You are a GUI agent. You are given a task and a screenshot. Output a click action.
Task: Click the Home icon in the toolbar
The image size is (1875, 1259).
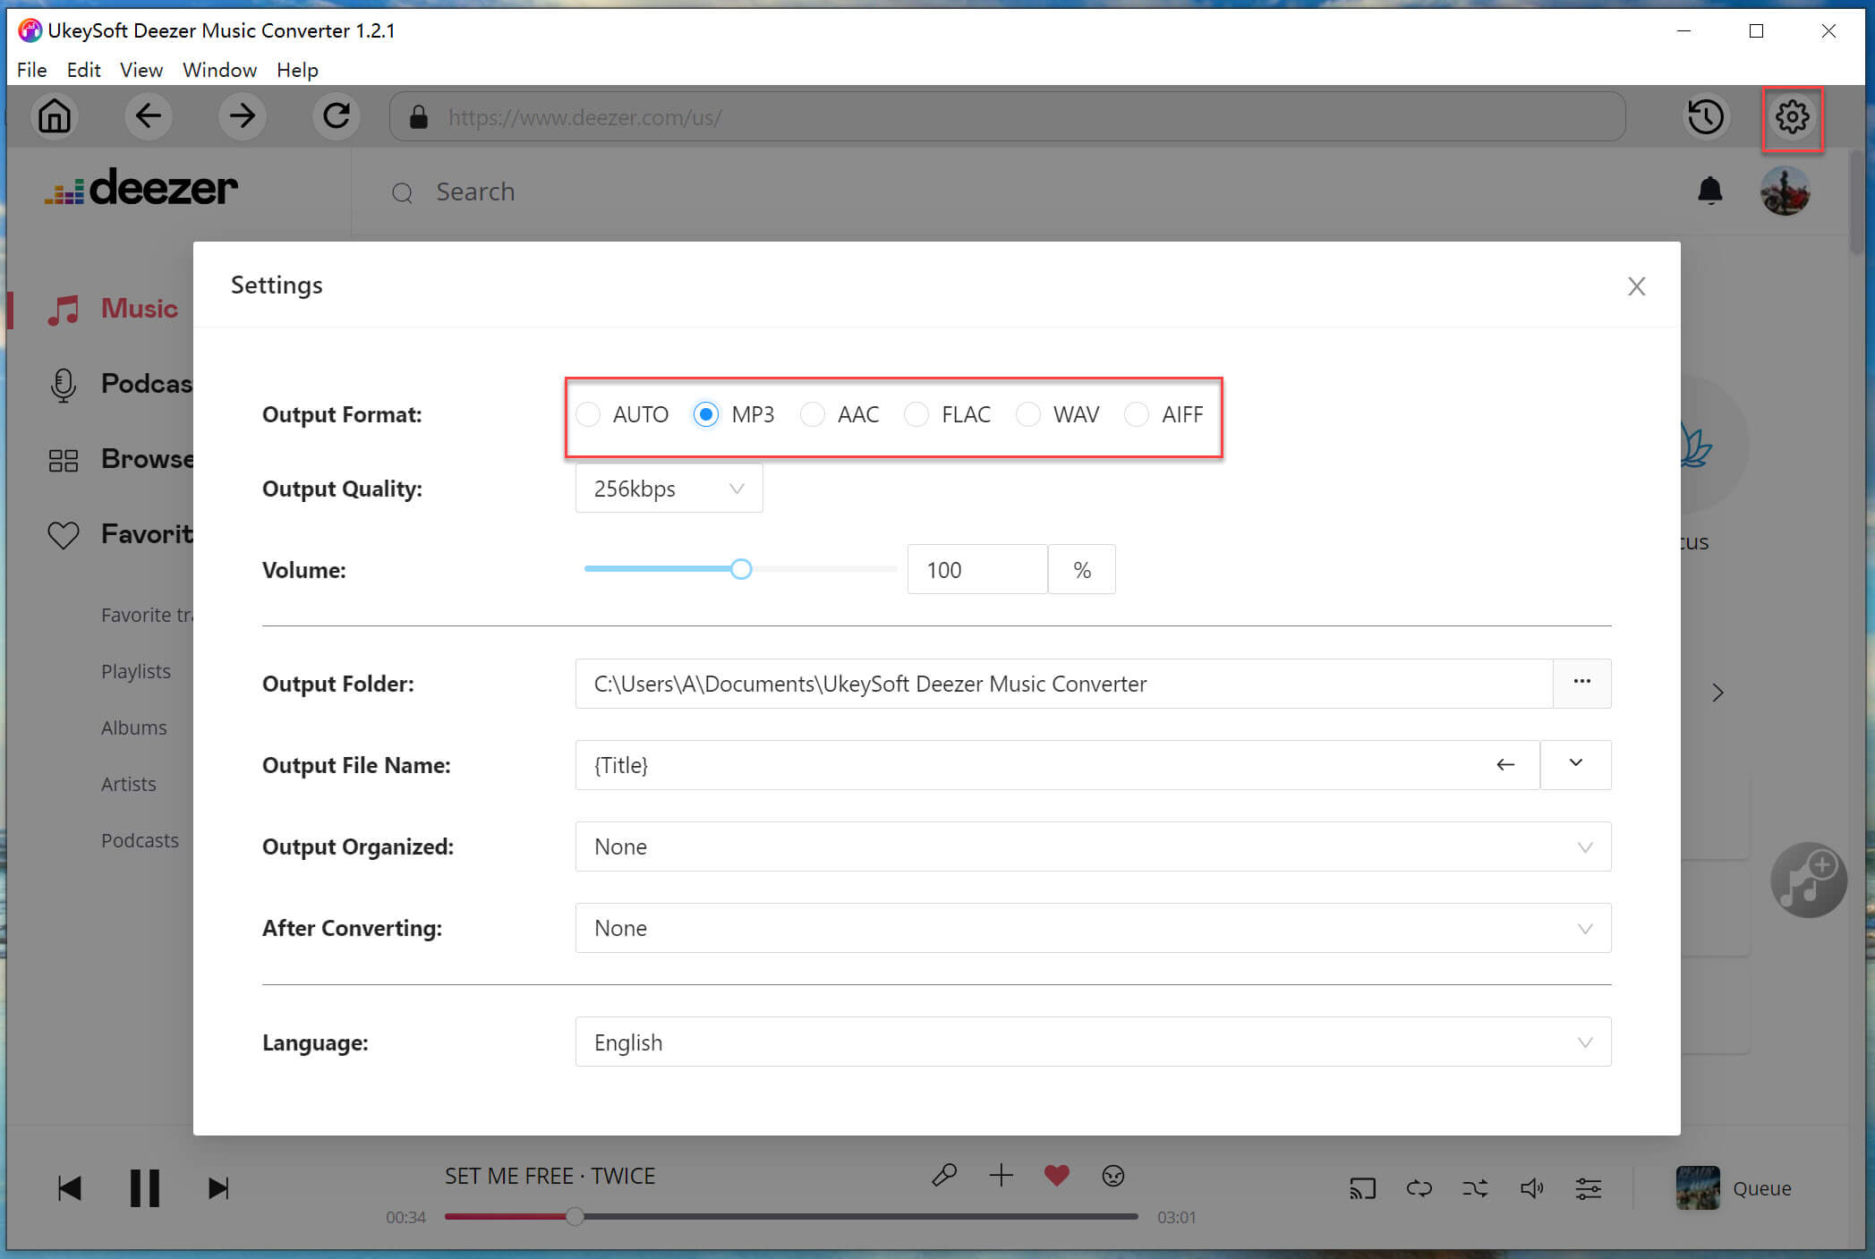[54, 115]
